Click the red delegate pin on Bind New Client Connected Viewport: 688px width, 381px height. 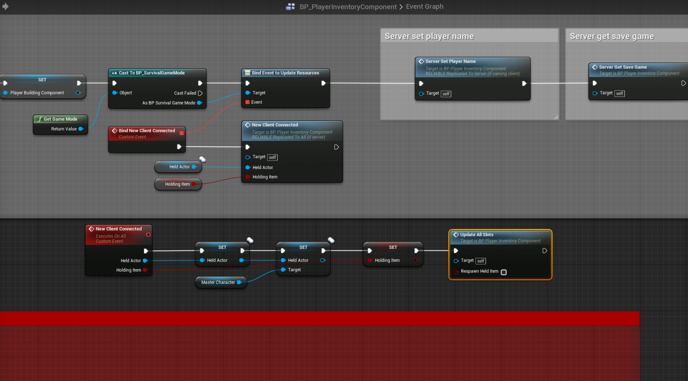(x=182, y=133)
